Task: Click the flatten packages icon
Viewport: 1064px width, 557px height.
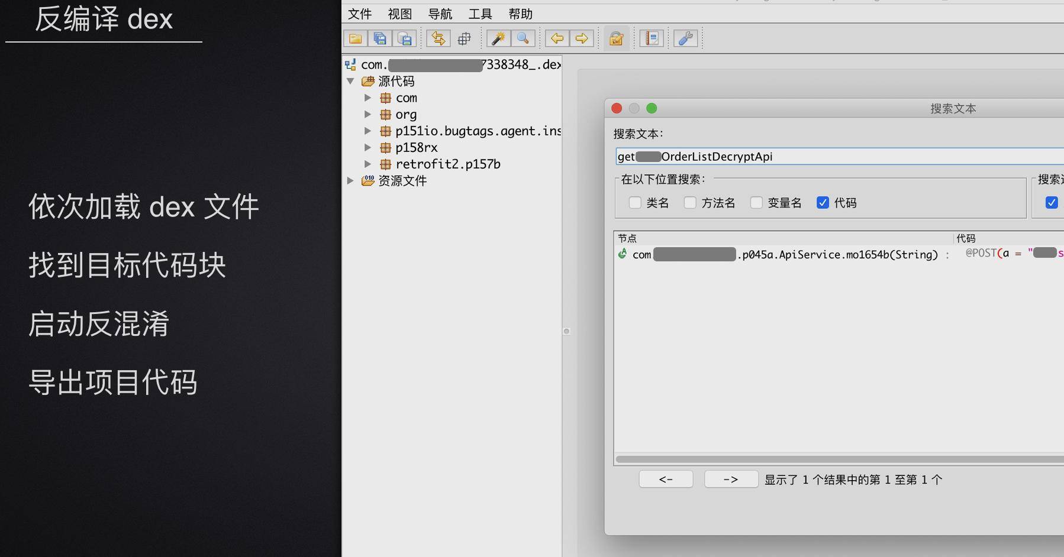Action: coord(465,39)
